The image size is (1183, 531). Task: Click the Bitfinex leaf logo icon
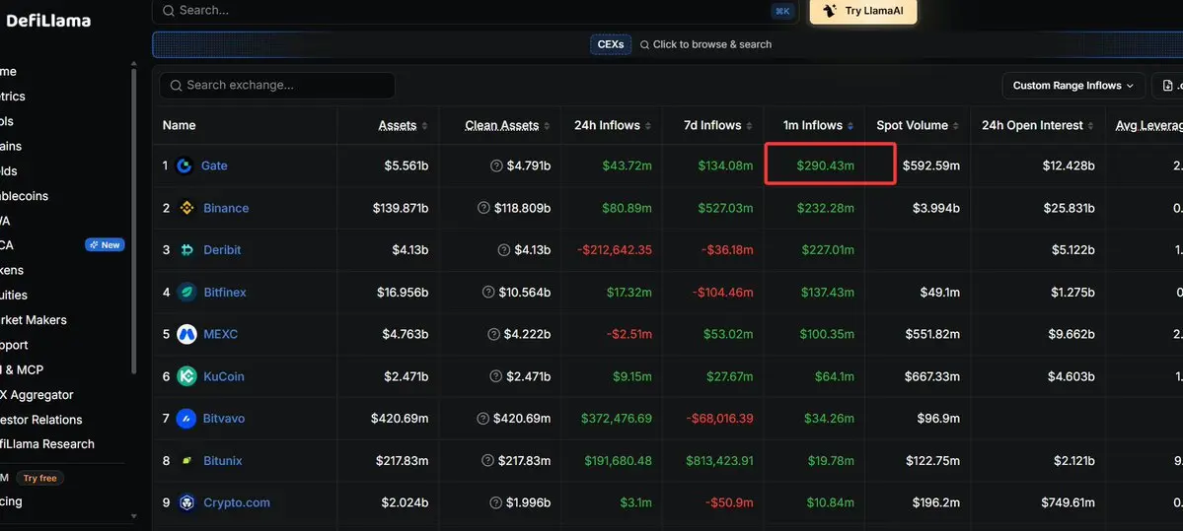pos(187,293)
